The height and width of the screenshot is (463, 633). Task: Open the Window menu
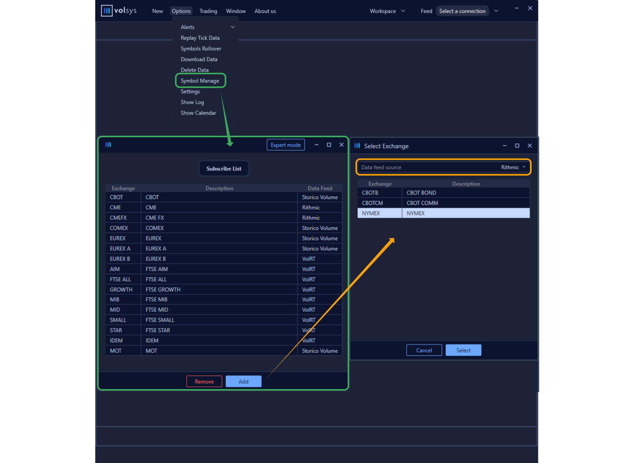click(236, 11)
